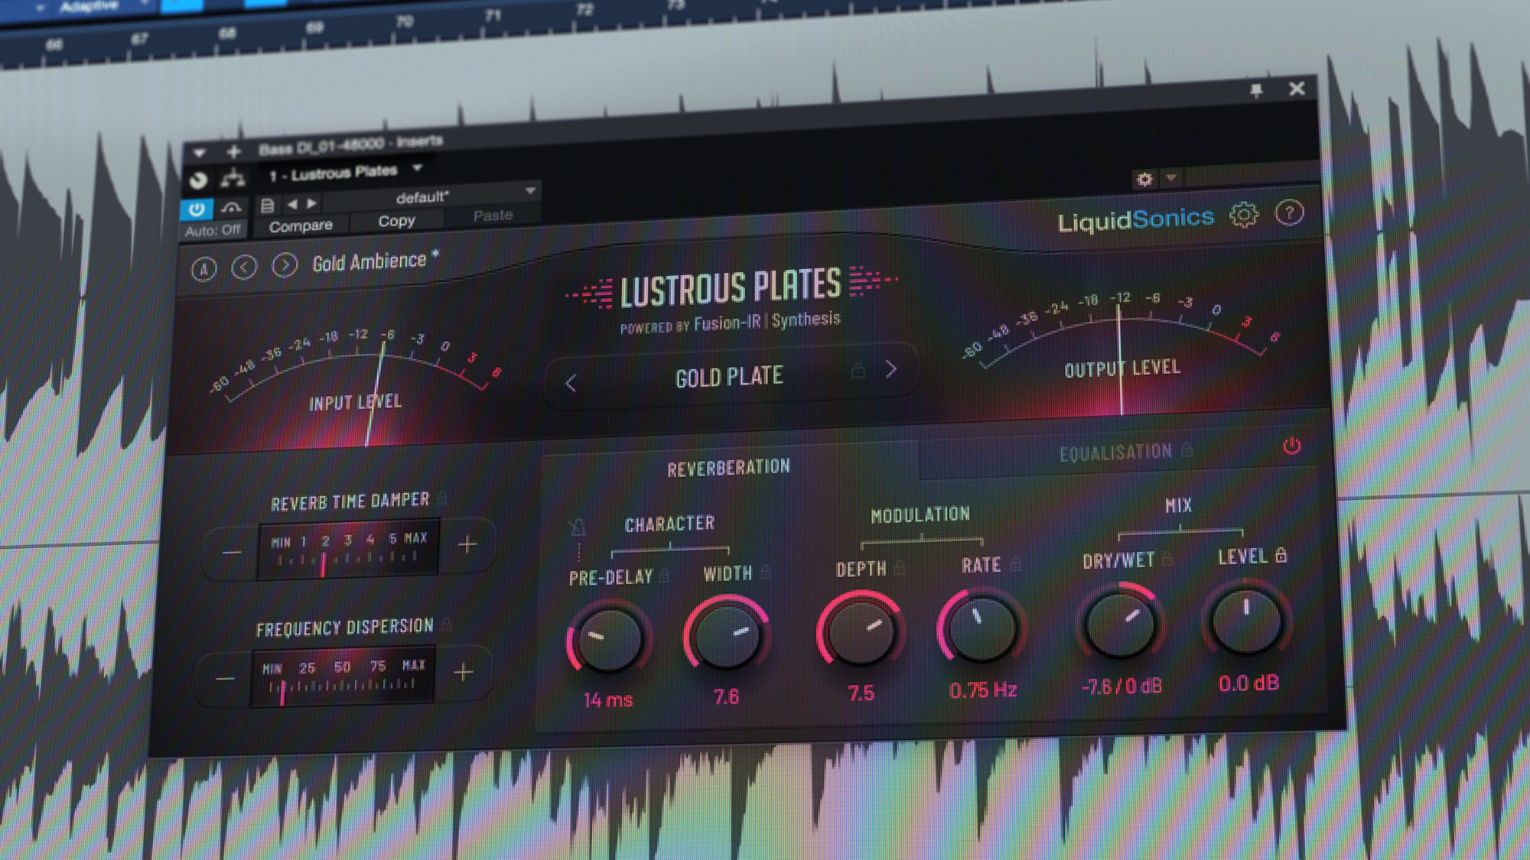The width and height of the screenshot is (1530, 860).
Task: Load next preset with right circle arrow
Action: click(285, 265)
